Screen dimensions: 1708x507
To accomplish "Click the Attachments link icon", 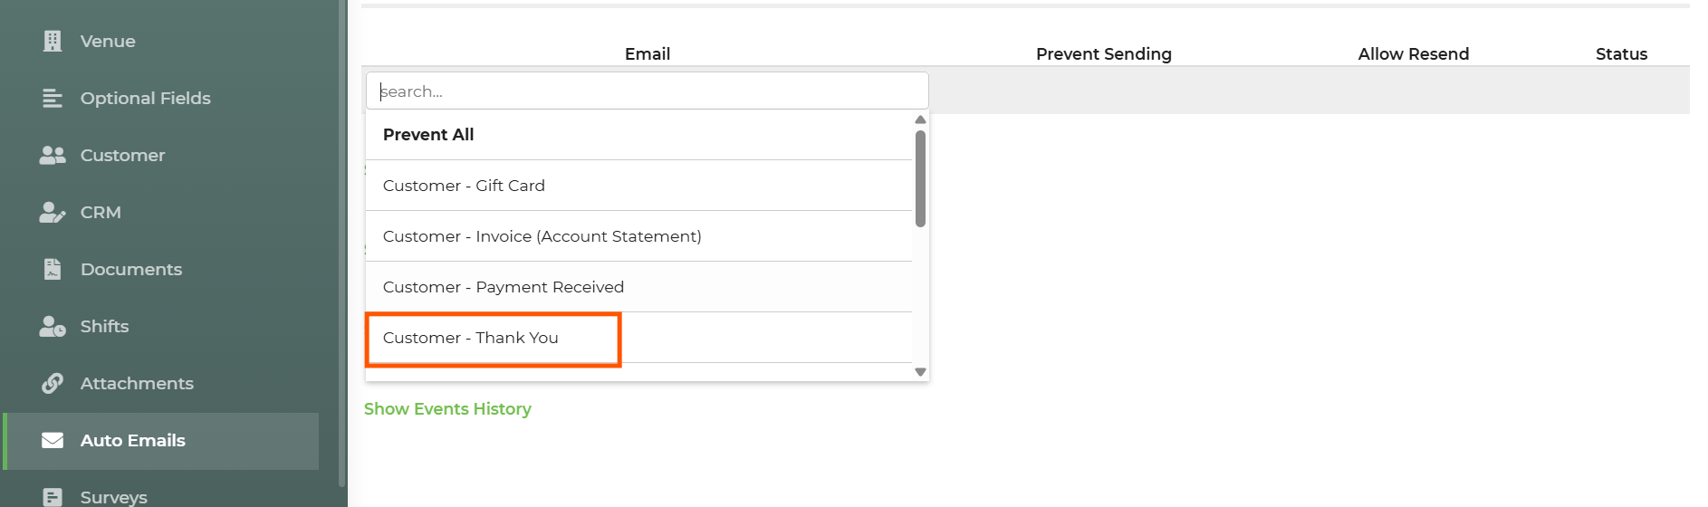I will click(53, 383).
